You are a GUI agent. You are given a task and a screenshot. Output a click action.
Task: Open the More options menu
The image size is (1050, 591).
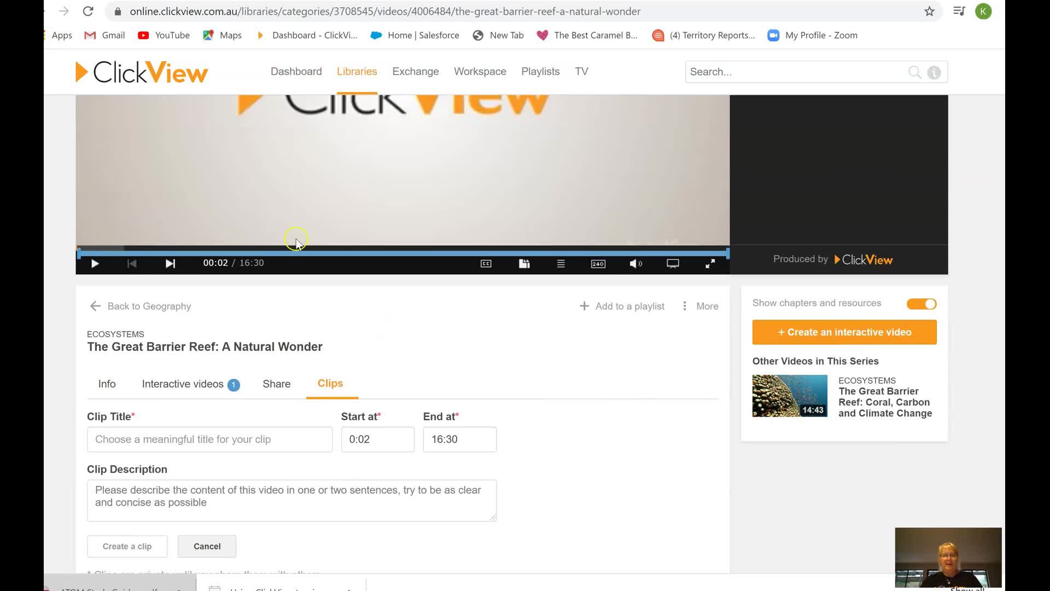700,306
